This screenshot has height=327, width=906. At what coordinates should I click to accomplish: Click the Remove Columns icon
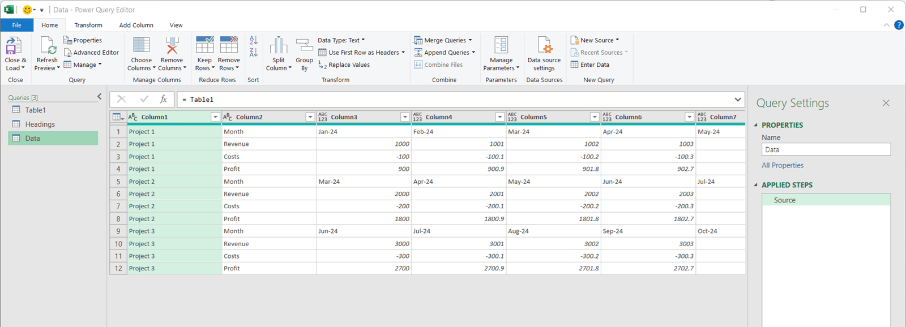172,46
